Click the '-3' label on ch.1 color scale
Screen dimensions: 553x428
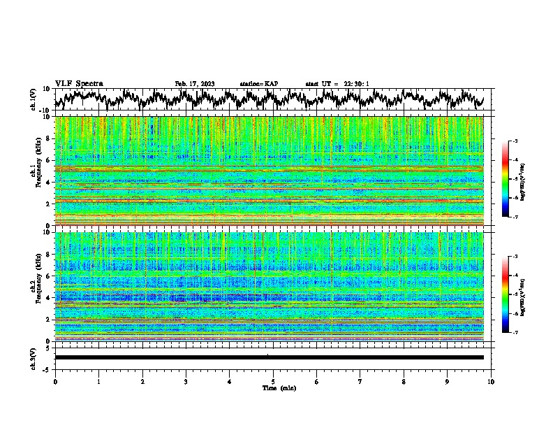515,141
